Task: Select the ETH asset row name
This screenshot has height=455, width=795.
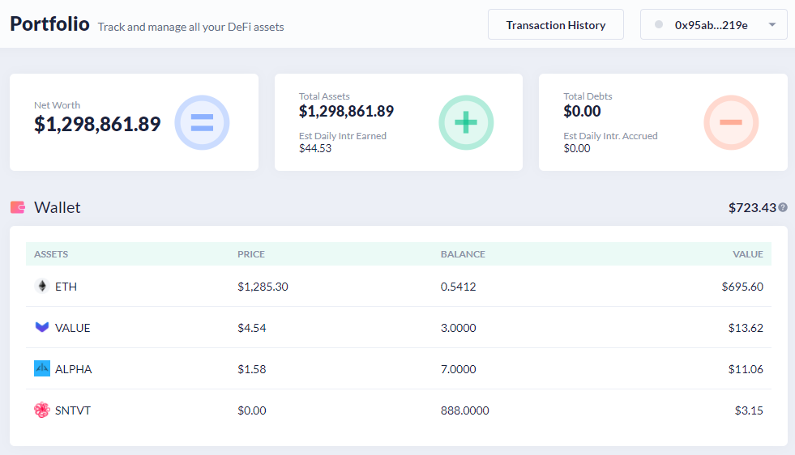Action: pyautogui.click(x=66, y=287)
